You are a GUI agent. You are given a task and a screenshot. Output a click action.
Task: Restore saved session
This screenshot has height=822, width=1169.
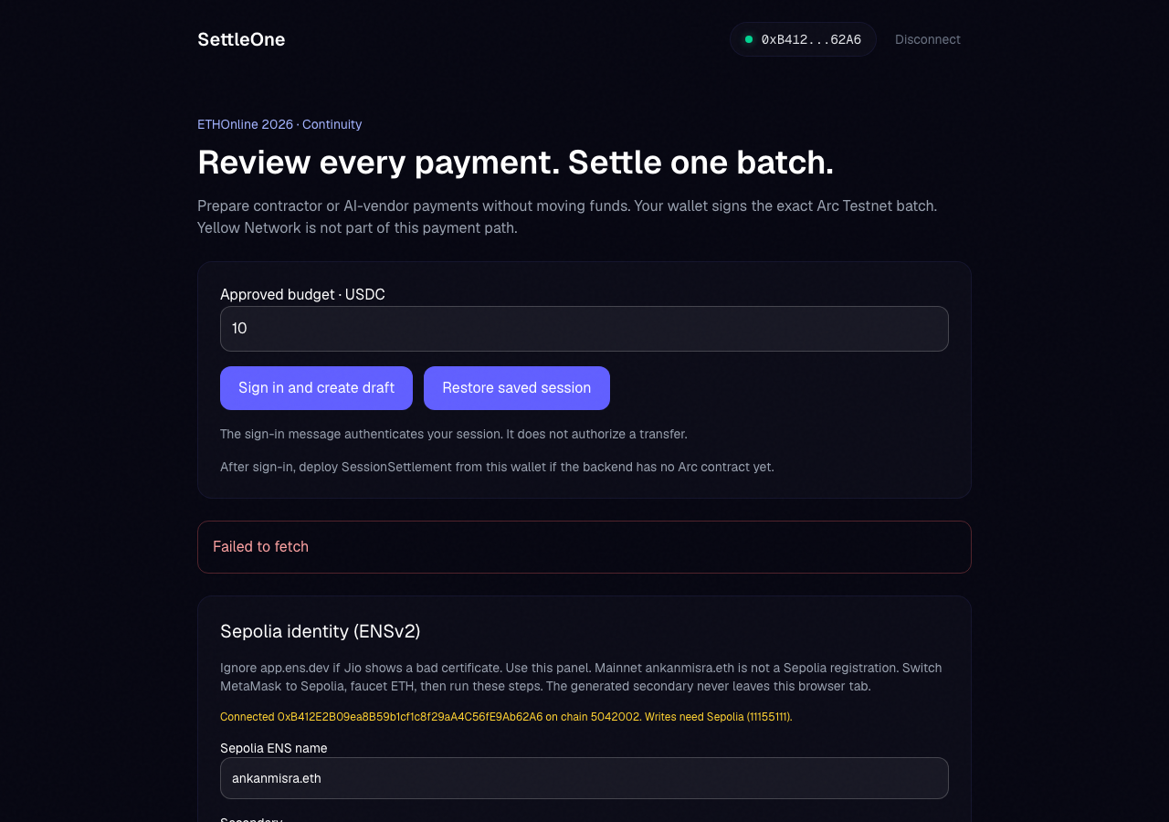[x=517, y=388]
